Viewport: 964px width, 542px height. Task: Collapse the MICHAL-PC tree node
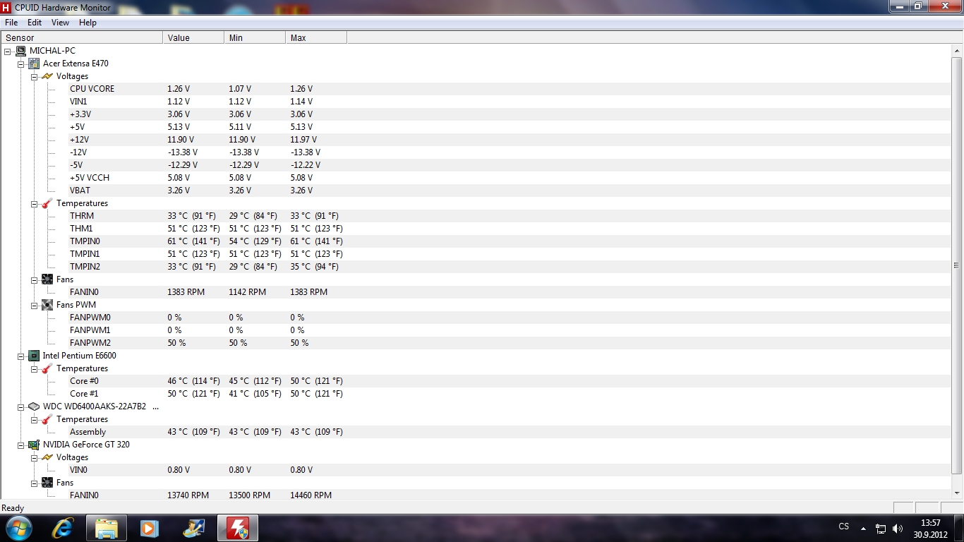8,51
